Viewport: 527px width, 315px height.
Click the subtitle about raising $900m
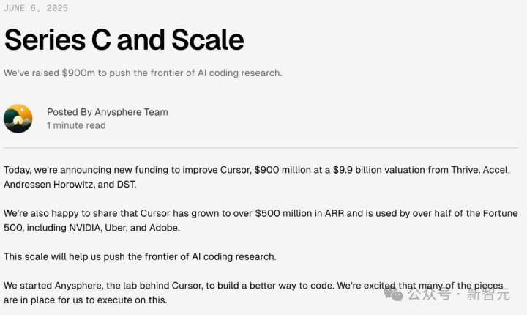[x=143, y=73]
